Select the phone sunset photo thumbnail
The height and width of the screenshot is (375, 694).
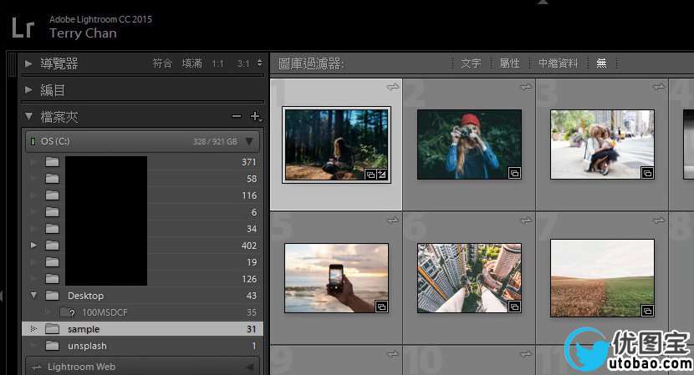click(x=336, y=278)
